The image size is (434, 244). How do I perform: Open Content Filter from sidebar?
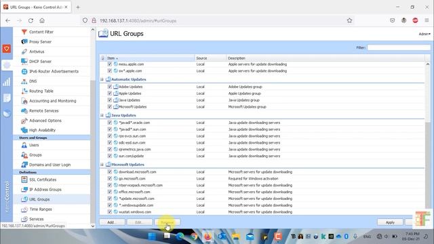point(41,32)
